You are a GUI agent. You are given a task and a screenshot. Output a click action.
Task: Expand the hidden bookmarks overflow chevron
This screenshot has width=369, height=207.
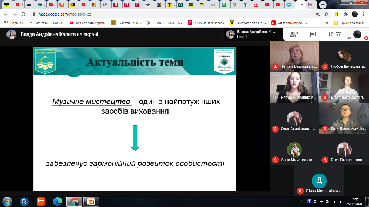327,23
